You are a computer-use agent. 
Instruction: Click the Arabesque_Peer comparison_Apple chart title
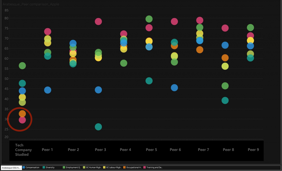(31, 4)
